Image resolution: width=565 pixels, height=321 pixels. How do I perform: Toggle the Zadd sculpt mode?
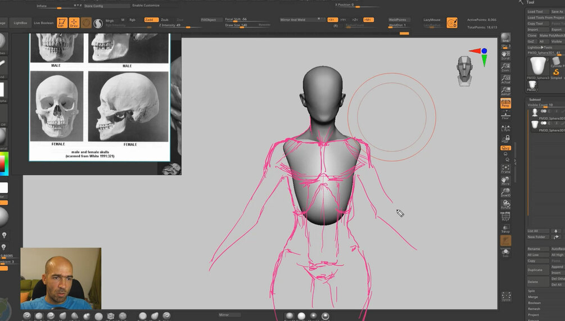pyautogui.click(x=151, y=20)
